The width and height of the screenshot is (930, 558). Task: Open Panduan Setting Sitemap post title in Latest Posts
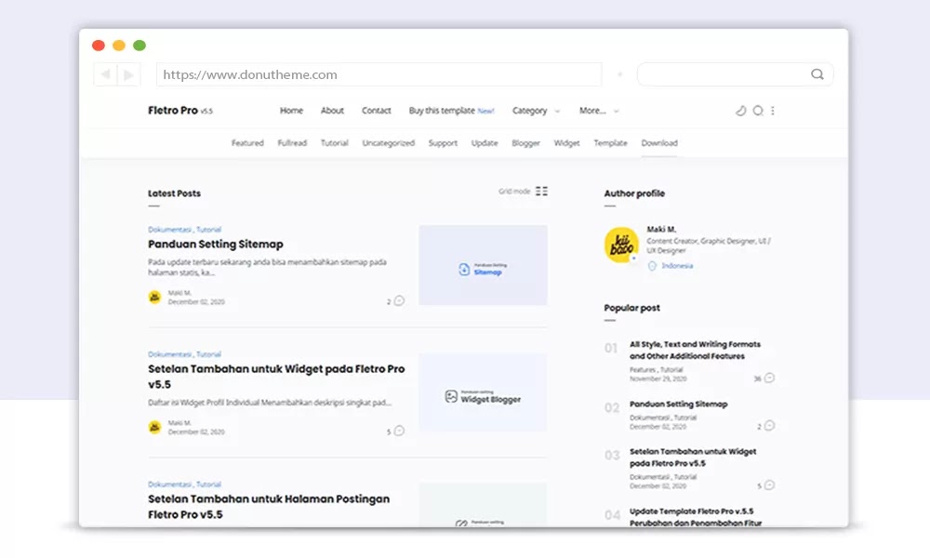[216, 244]
